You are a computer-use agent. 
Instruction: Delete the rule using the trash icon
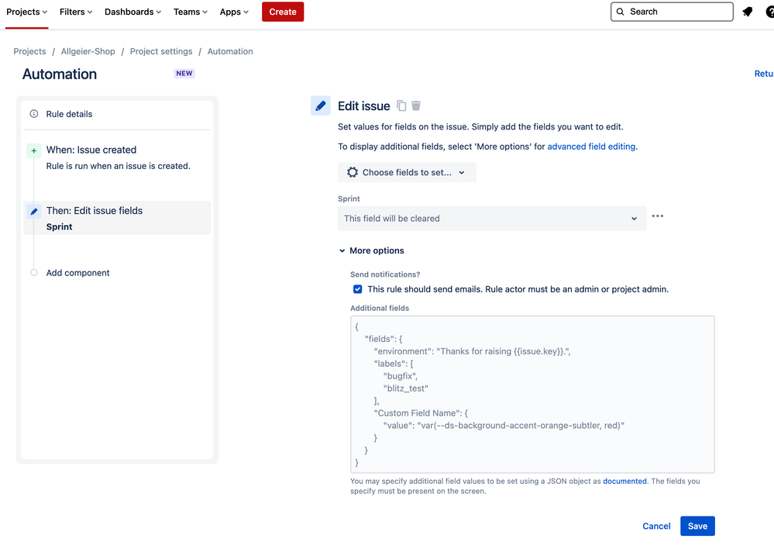click(416, 105)
